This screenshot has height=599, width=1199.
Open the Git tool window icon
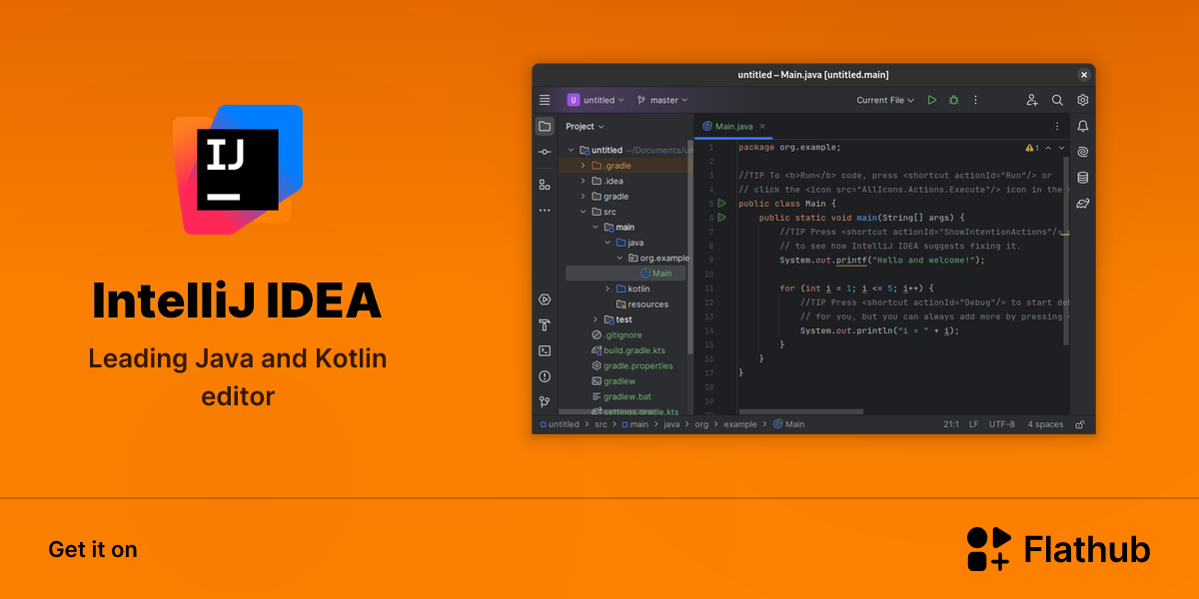coord(545,401)
